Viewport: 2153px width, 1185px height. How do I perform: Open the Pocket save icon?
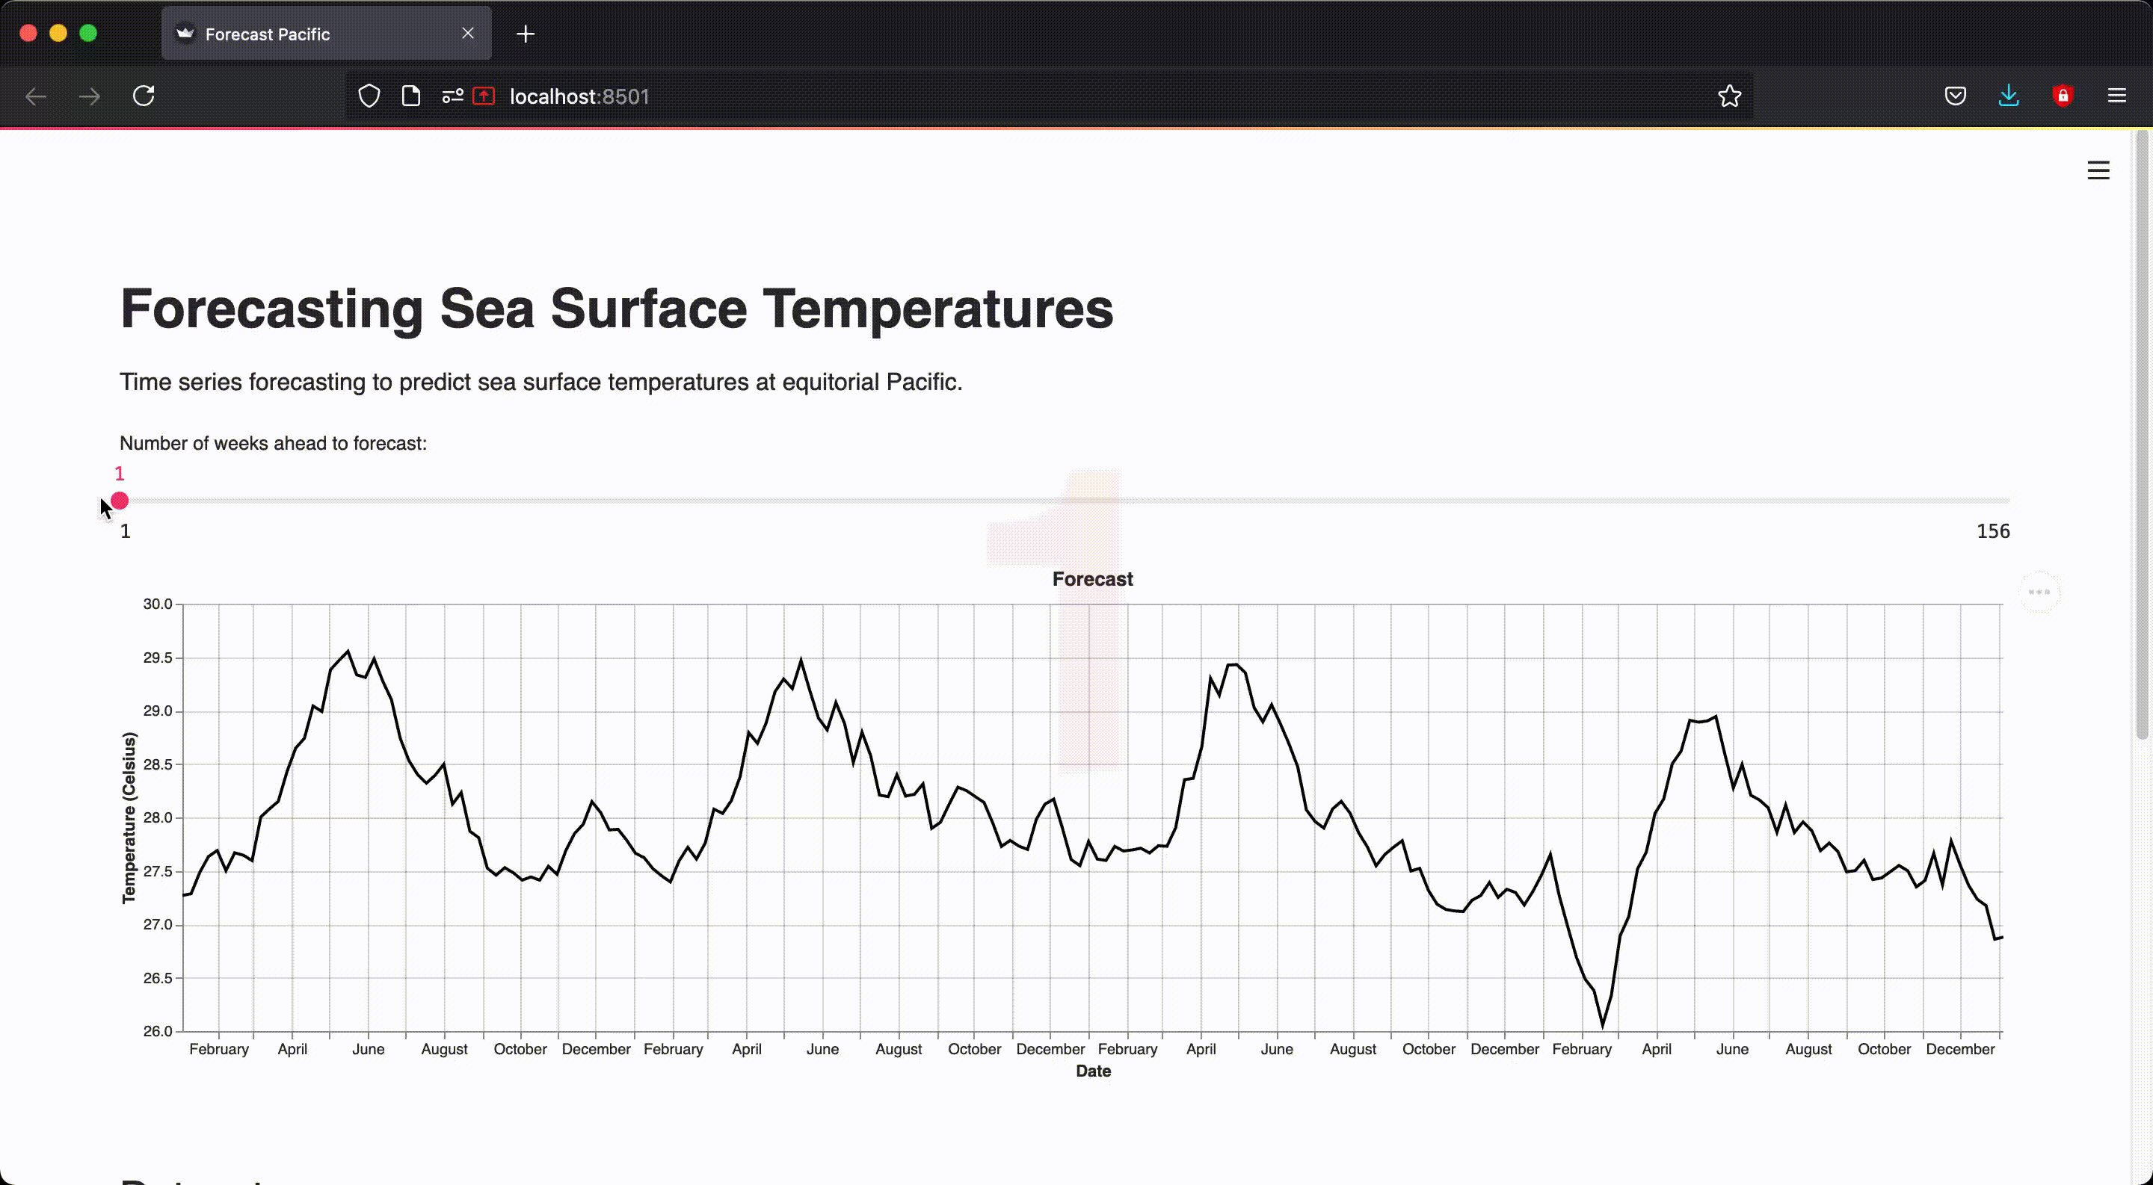(1955, 96)
